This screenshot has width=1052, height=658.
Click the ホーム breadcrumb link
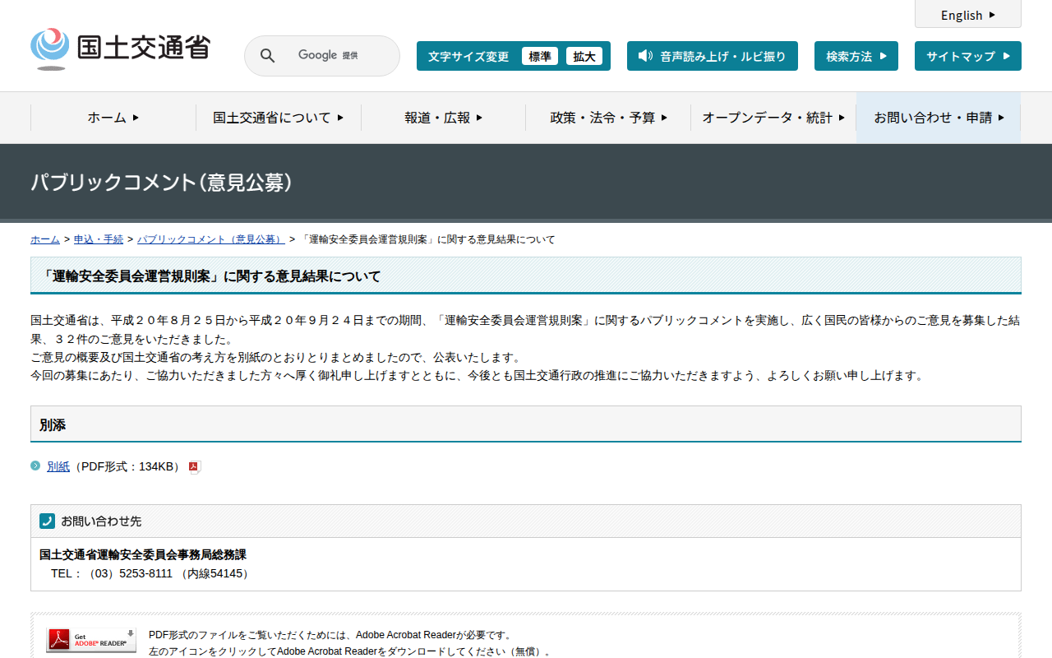tap(45, 239)
